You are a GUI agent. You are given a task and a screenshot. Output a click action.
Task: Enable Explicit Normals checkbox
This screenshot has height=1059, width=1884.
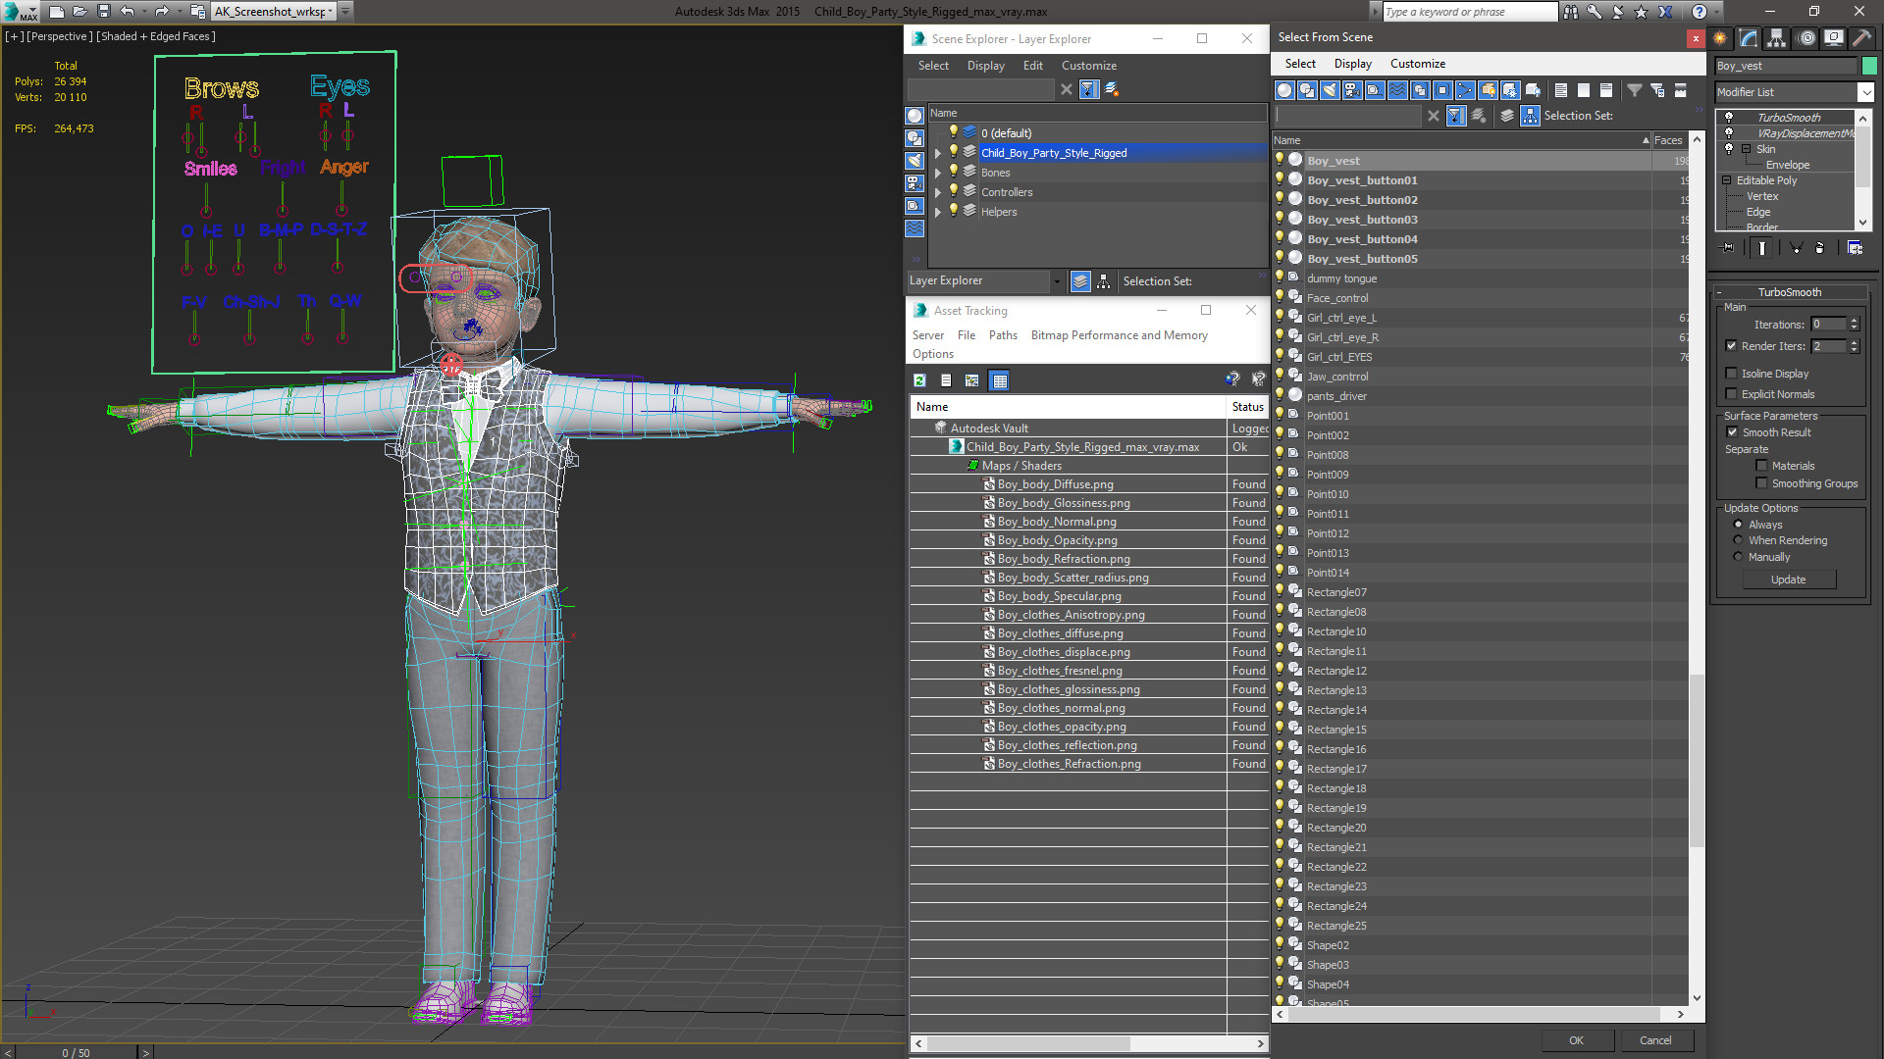click(1732, 394)
